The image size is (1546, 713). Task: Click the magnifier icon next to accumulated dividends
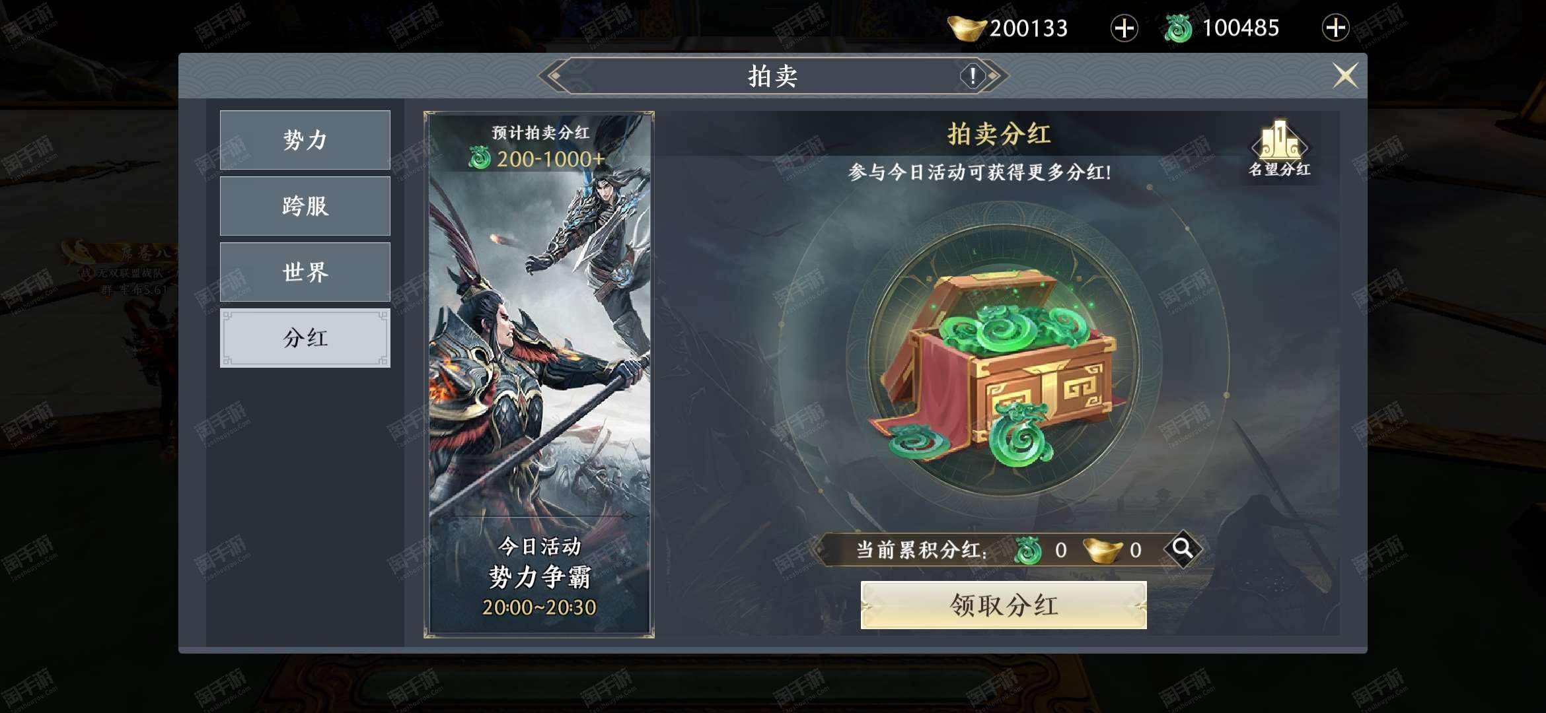(1183, 549)
